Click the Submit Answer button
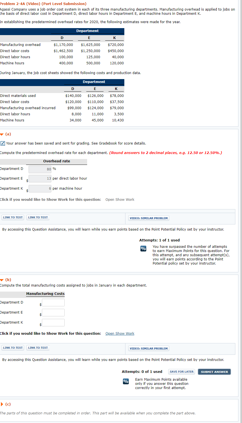The width and height of the screenshot is (242, 423). click(214, 371)
